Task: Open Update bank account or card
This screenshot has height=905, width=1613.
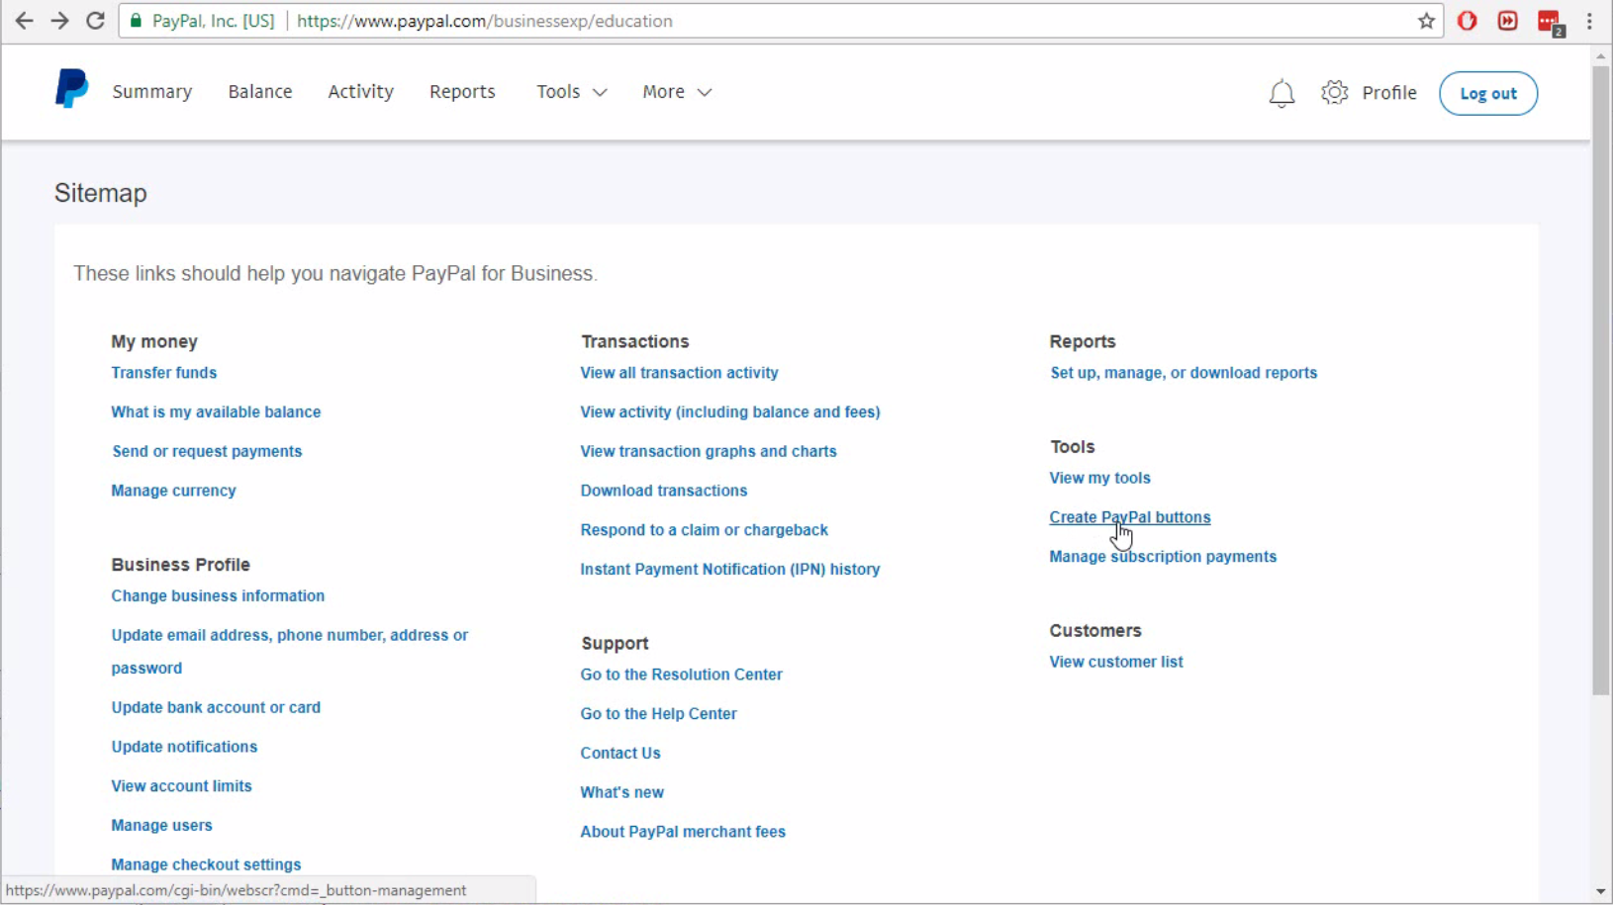Action: coord(216,707)
